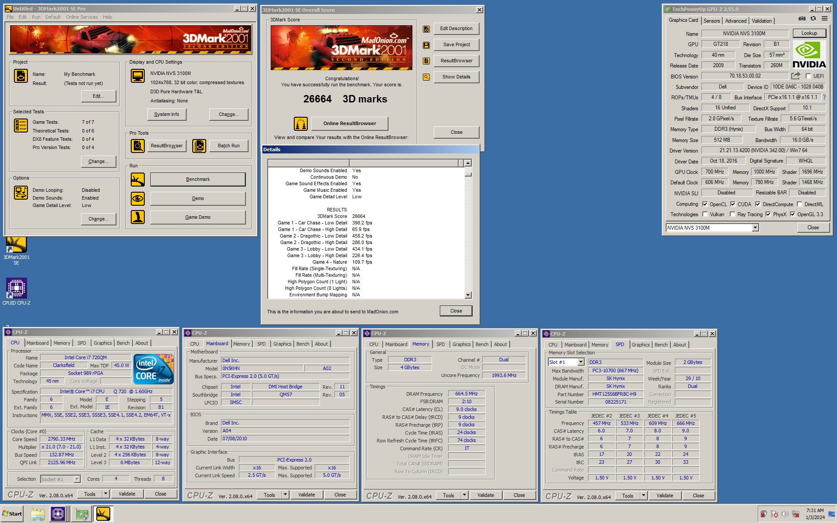Click the Batch Run icon in Pro Tools

click(x=199, y=146)
